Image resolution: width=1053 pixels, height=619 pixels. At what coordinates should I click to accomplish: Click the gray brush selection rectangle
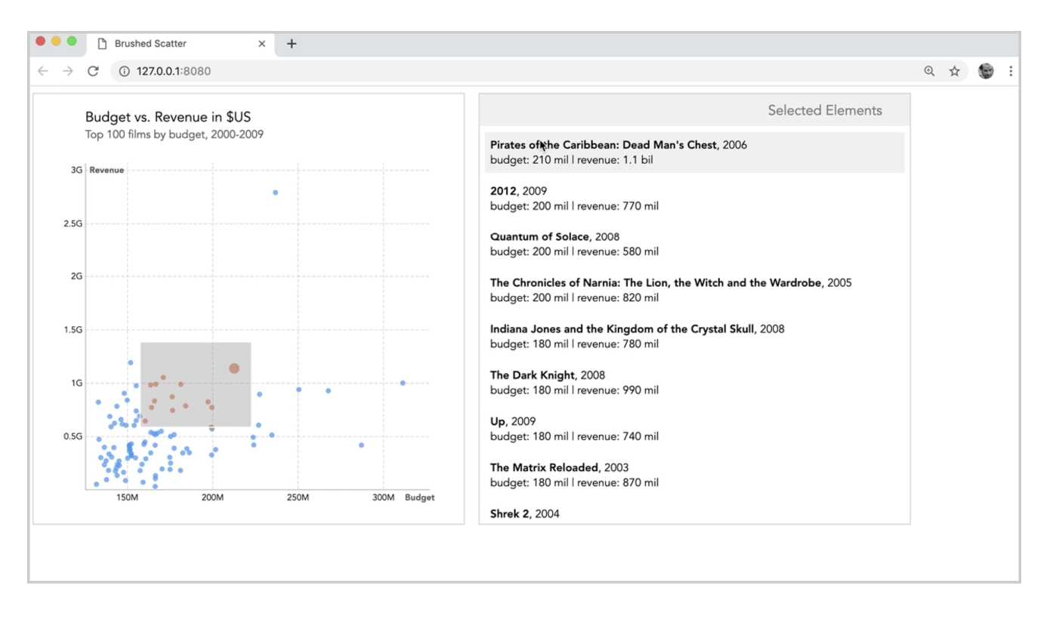point(196,385)
